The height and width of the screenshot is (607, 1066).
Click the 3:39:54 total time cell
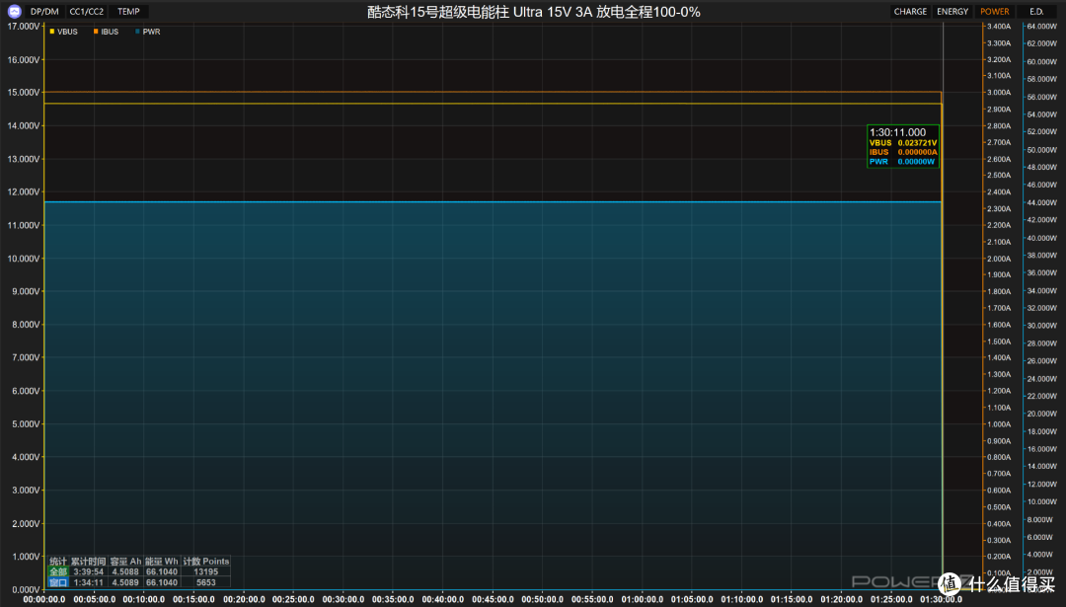89,572
